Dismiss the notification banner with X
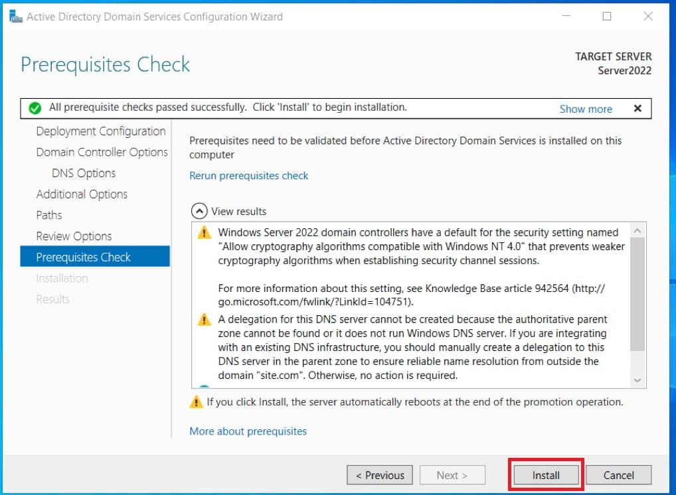Image resolution: width=676 pixels, height=495 pixels. pos(637,108)
